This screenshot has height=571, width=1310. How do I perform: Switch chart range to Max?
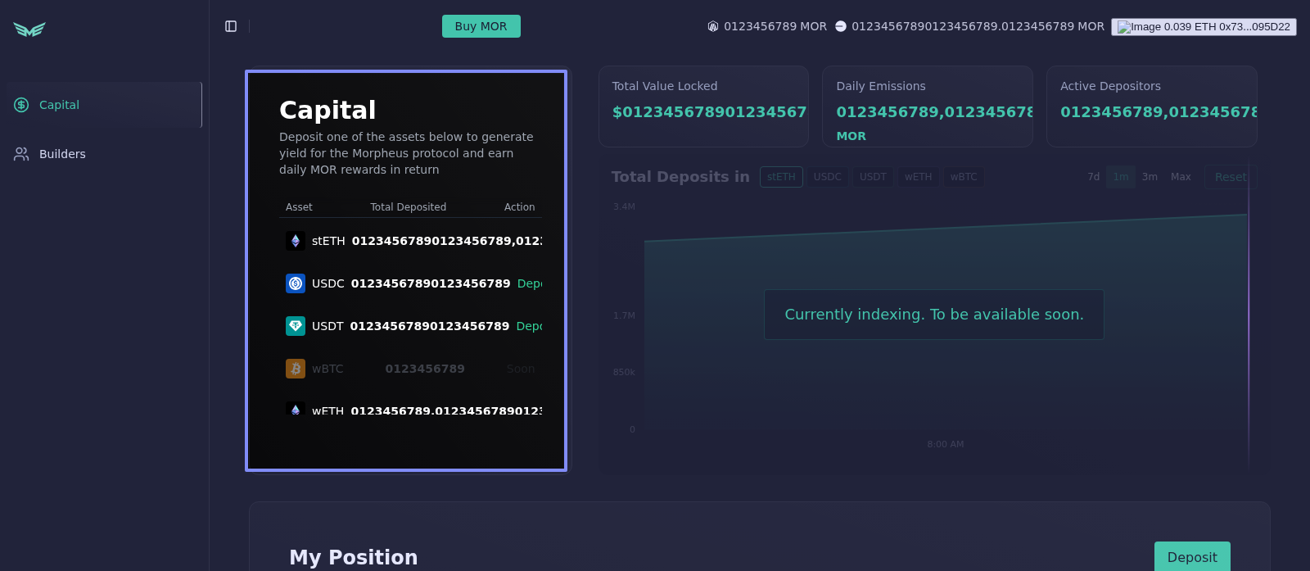click(x=1181, y=177)
